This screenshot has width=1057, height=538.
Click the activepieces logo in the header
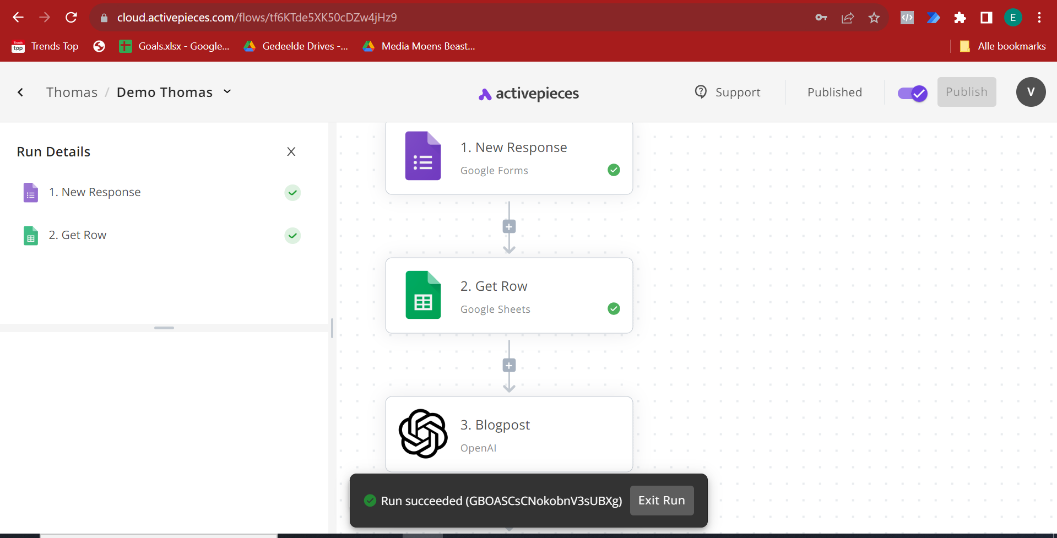click(529, 94)
